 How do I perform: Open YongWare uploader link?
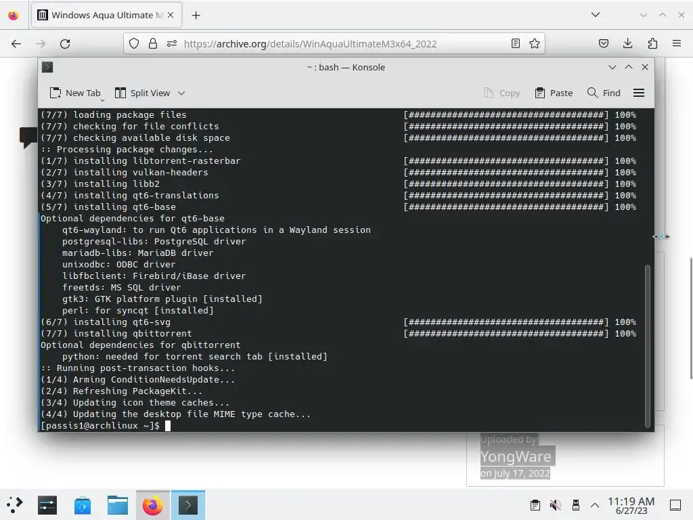pos(516,456)
